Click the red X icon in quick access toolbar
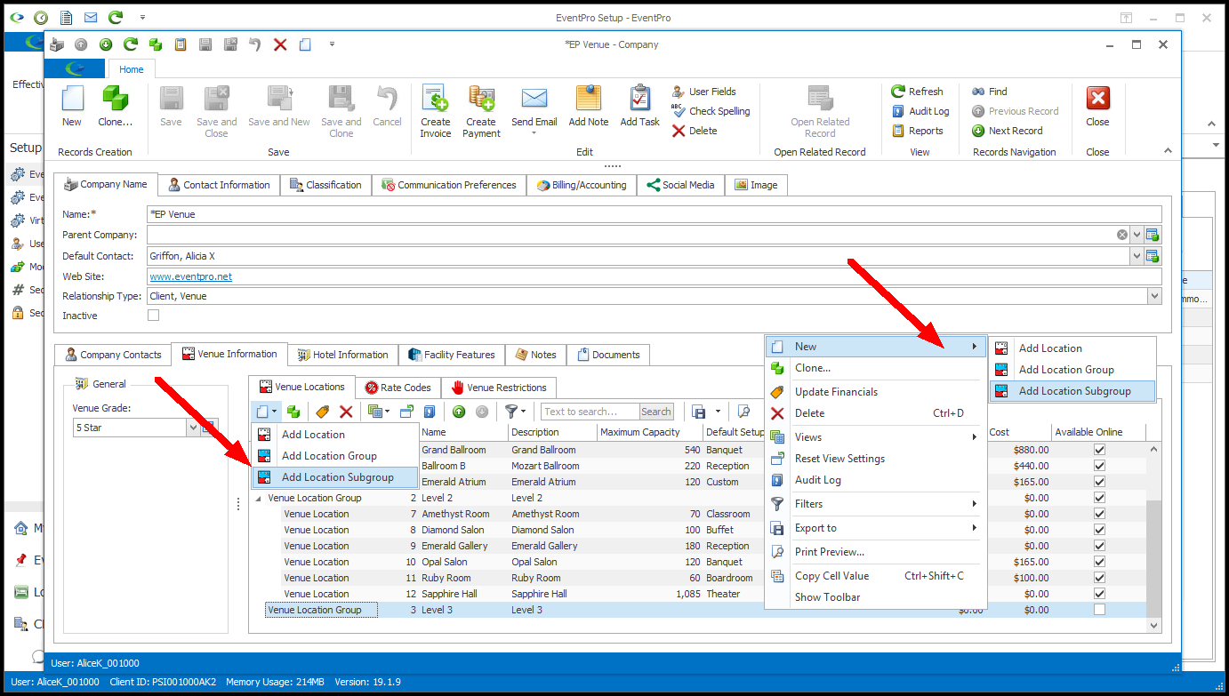 (280, 44)
